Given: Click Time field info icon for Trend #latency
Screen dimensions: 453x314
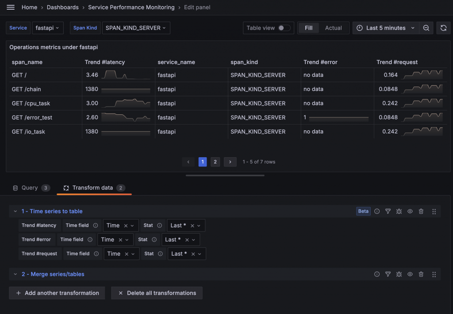Looking at the screenshot, I should 96,226.
